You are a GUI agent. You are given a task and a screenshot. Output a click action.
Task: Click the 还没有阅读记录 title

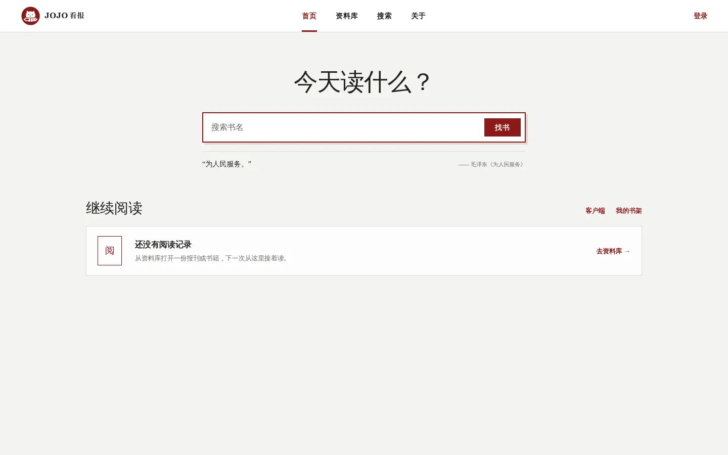[163, 245]
